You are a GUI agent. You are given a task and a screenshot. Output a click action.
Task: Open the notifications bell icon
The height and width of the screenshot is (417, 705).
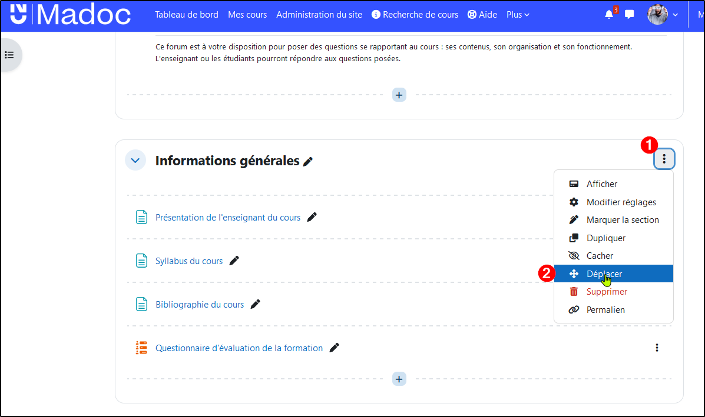(x=609, y=15)
